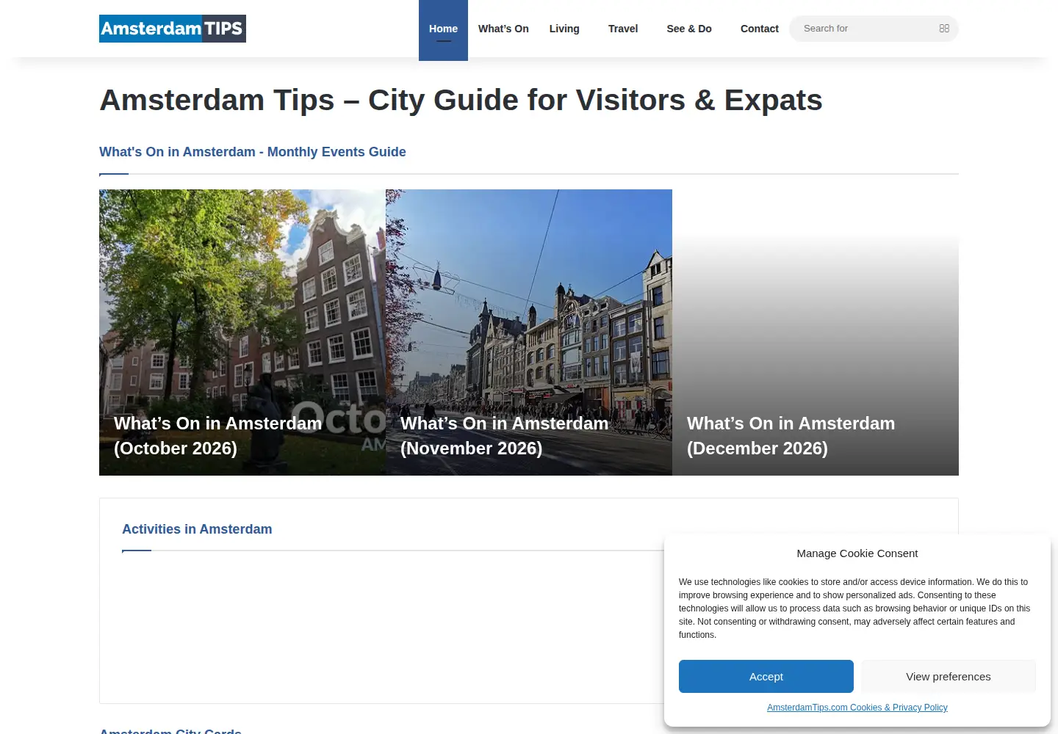Screen dimensions: 1058x734
Task: Open the Living menu
Action: [564, 29]
